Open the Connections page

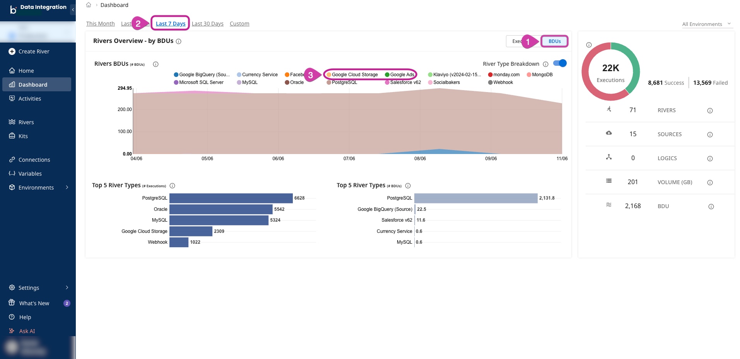(34, 160)
